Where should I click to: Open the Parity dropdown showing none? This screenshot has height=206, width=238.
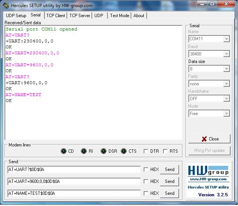coord(226,84)
